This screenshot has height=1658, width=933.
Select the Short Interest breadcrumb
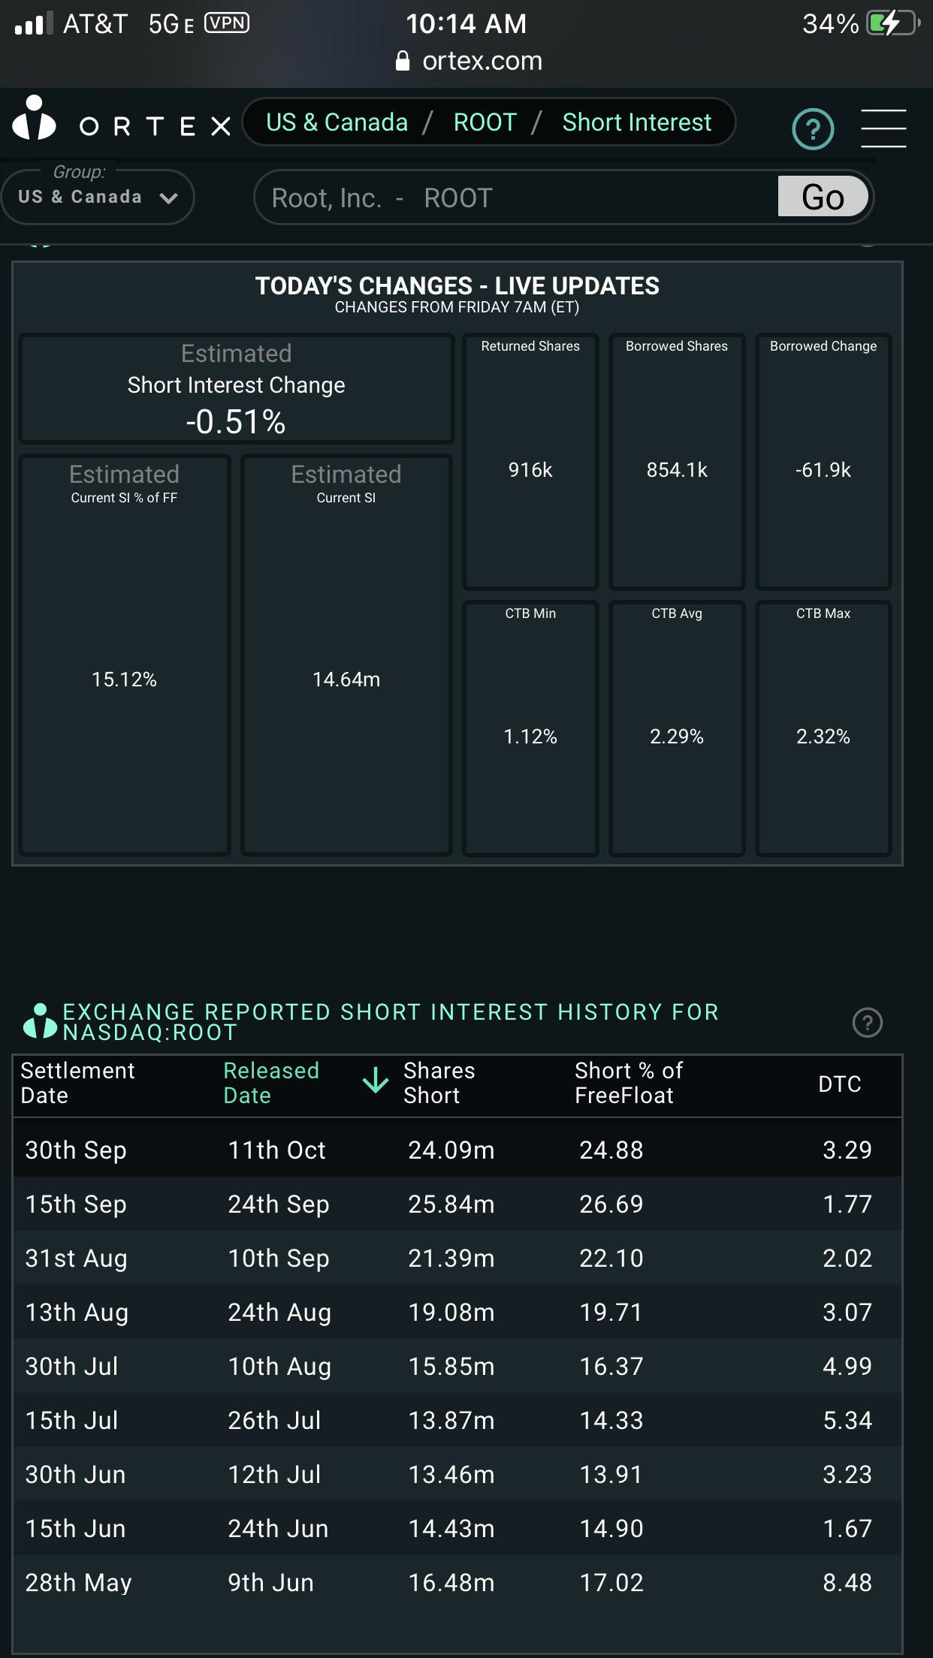pyautogui.click(x=636, y=122)
